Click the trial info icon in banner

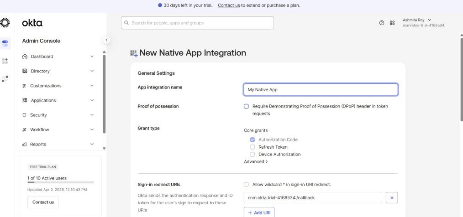coord(160,5)
